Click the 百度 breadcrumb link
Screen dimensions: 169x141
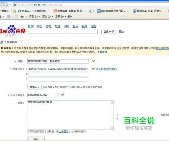point(2,42)
